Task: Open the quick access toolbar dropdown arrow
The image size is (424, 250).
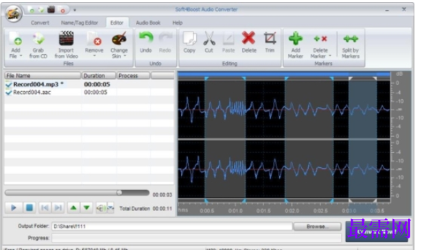Action: [x=75, y=10]
